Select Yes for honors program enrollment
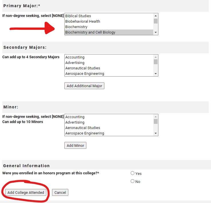The width and height of the screenshot is (211, 203). (132, 173)
